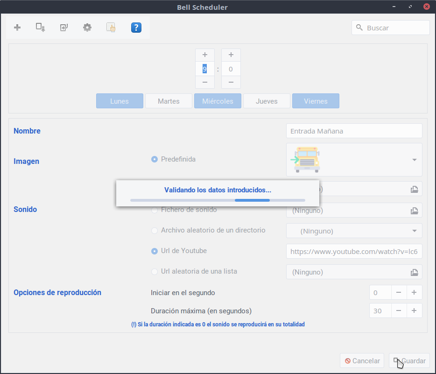Toggle the Martes day button

169,101
